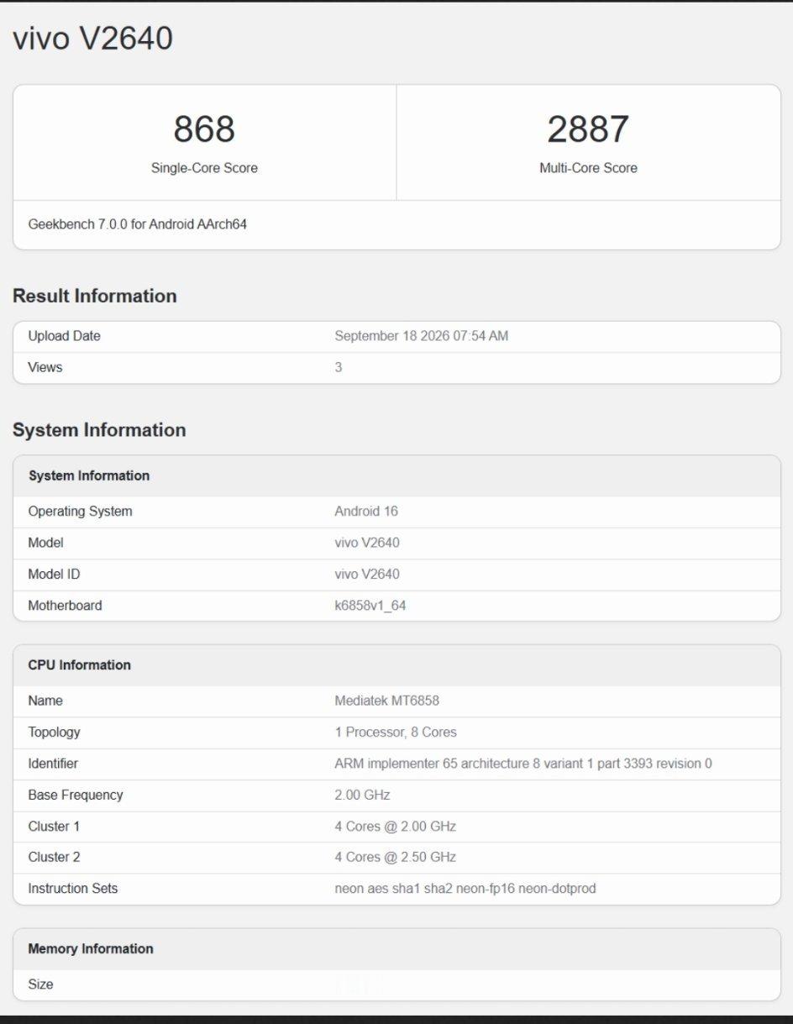Viewport: 793px width, 1024px height.
Task: Click the Views label
Action: [x=45, y=367]
